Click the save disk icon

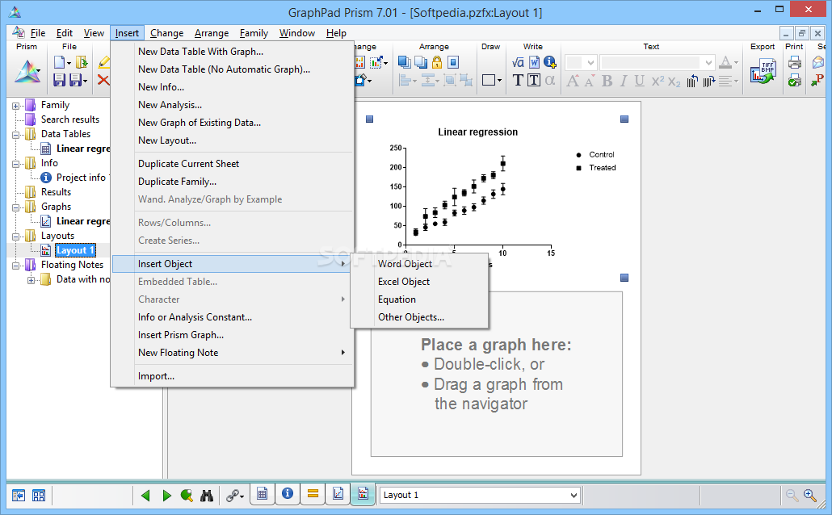60,80
